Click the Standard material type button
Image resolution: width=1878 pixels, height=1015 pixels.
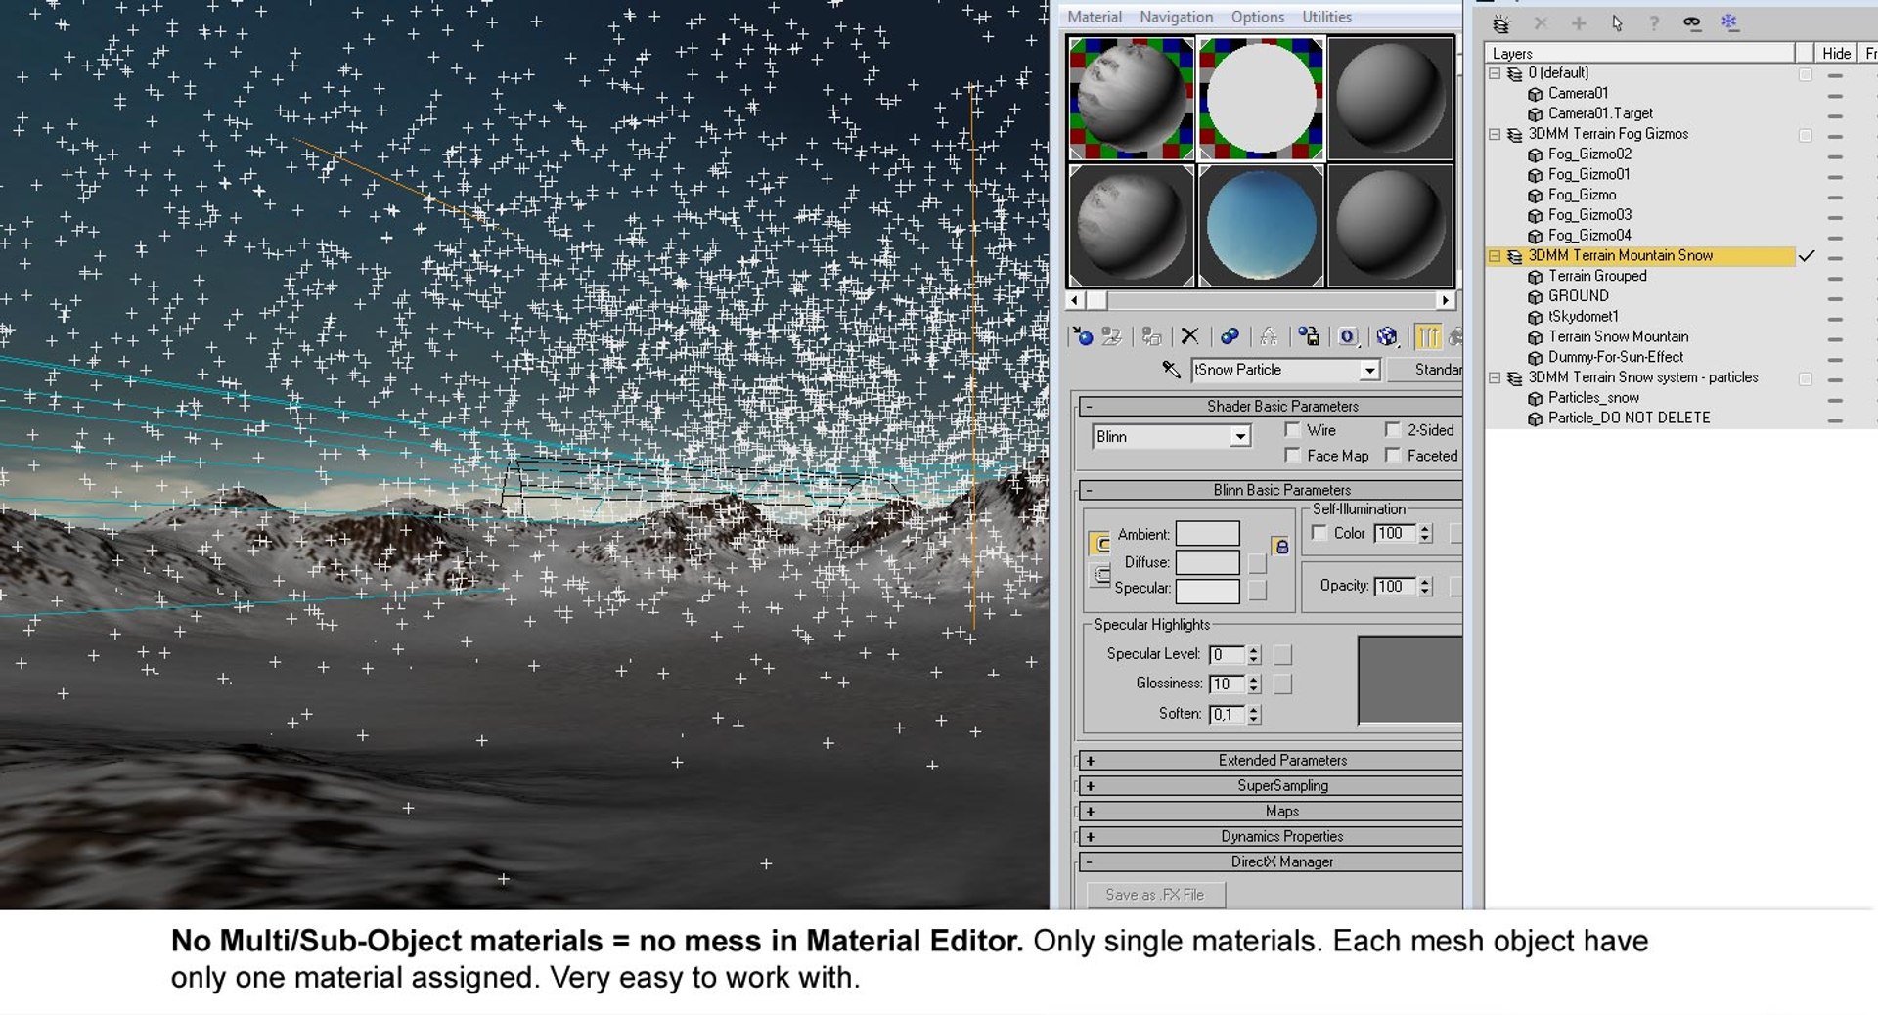[x=1426, y=369]
